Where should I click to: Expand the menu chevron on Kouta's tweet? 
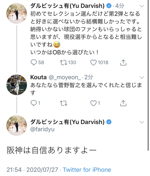pyautogui.click(x=142, y=77)
